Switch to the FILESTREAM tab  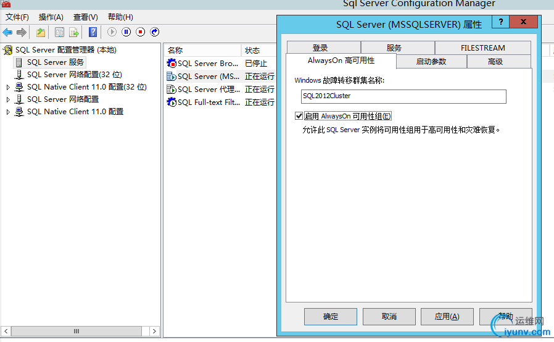[482, 48]
